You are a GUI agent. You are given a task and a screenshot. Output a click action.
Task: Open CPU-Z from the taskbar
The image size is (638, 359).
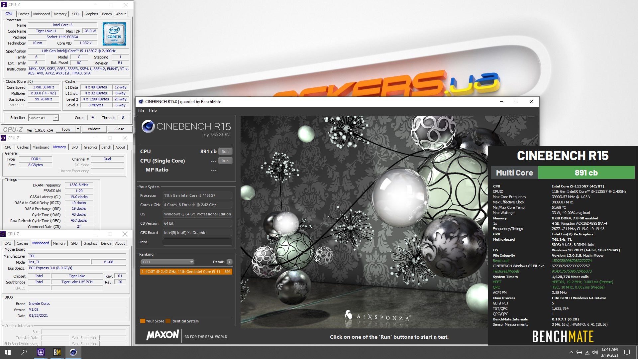point(41,352)
